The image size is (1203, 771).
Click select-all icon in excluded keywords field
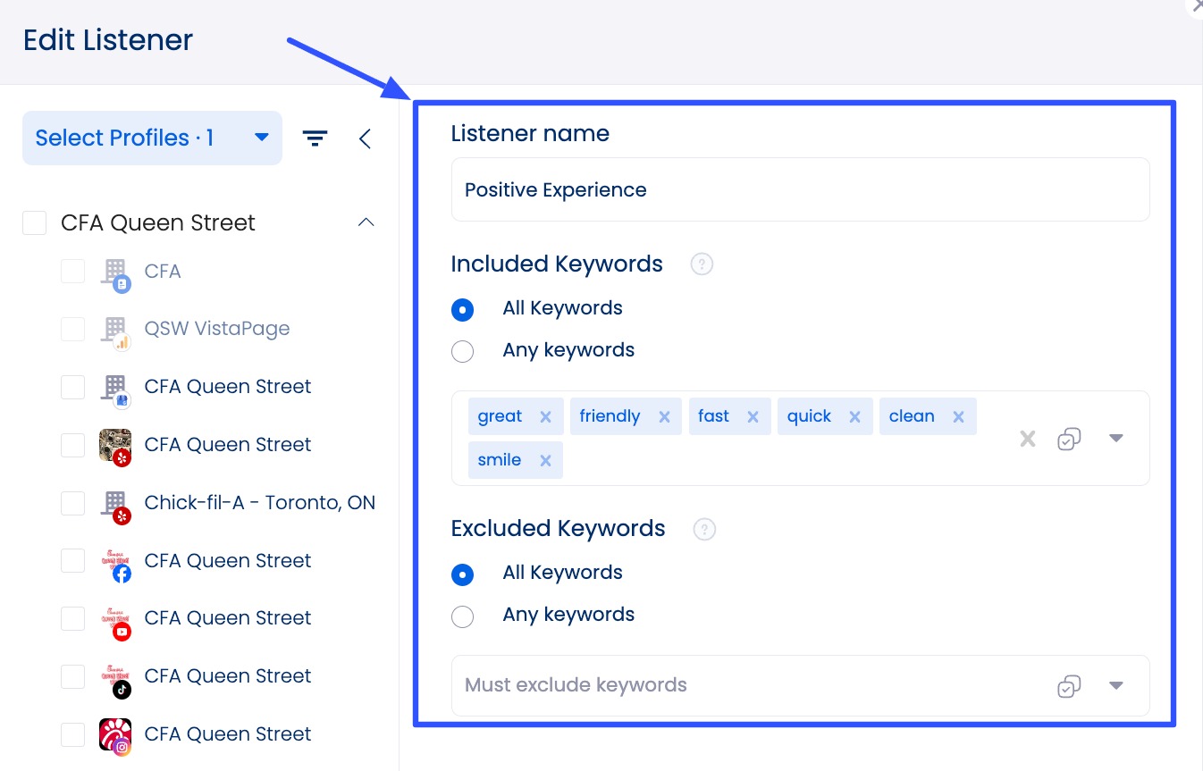click(1069, 686)
